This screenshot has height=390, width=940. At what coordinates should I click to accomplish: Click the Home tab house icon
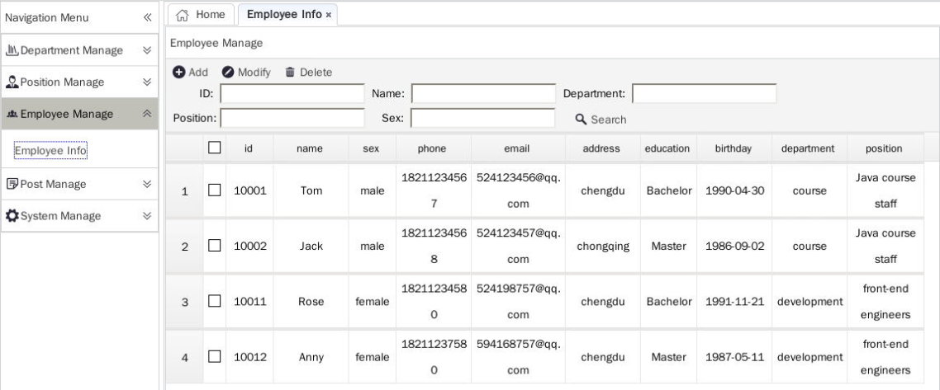click(x=183, y=15)
